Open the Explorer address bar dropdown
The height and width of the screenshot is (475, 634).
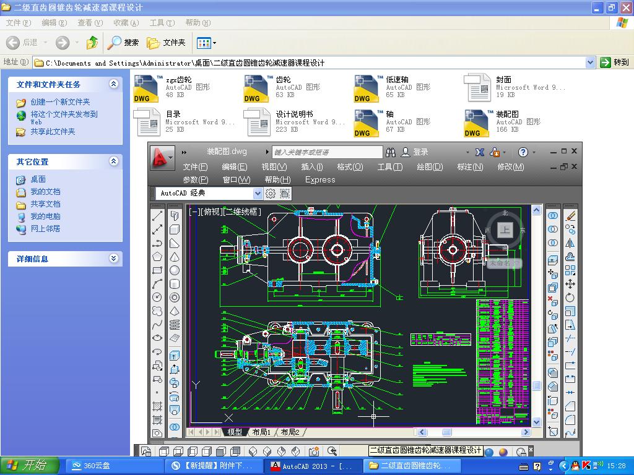point(590,62)
